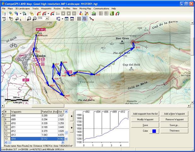Click the waypoint table's scroll up arrow
The height and width of the screenshot is (152, 195).
click(x=66, y=112)
